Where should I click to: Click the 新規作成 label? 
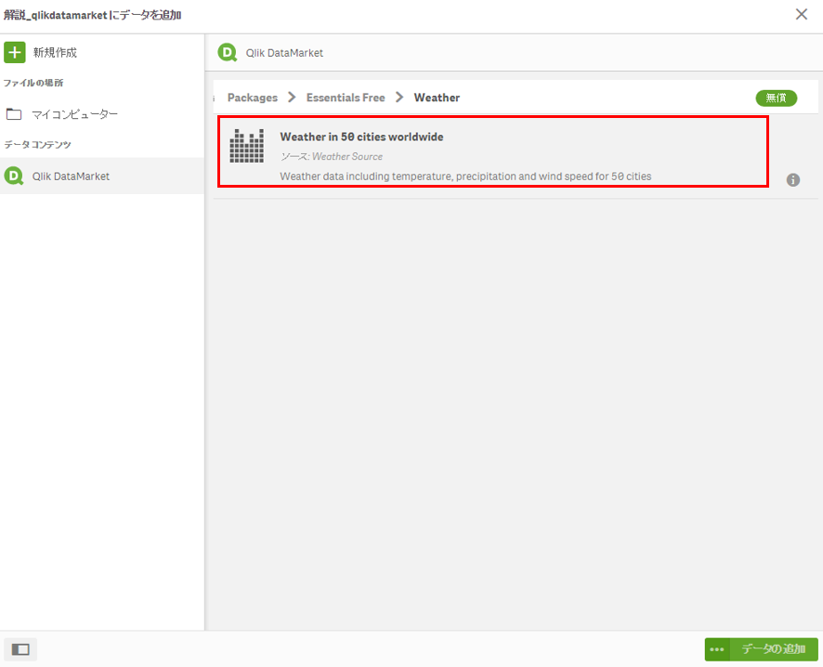[x=55, y=52]
